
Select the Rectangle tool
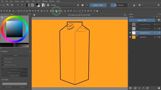pyautogui.click(x=19, y=11)
